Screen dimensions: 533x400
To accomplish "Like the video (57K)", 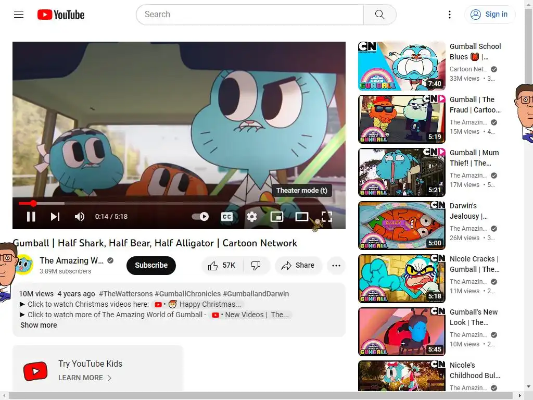I will [222, 265].
